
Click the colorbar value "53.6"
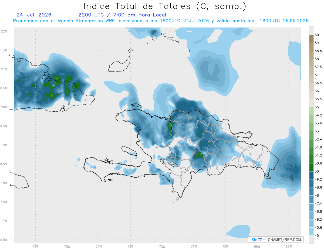pos(318,123)
